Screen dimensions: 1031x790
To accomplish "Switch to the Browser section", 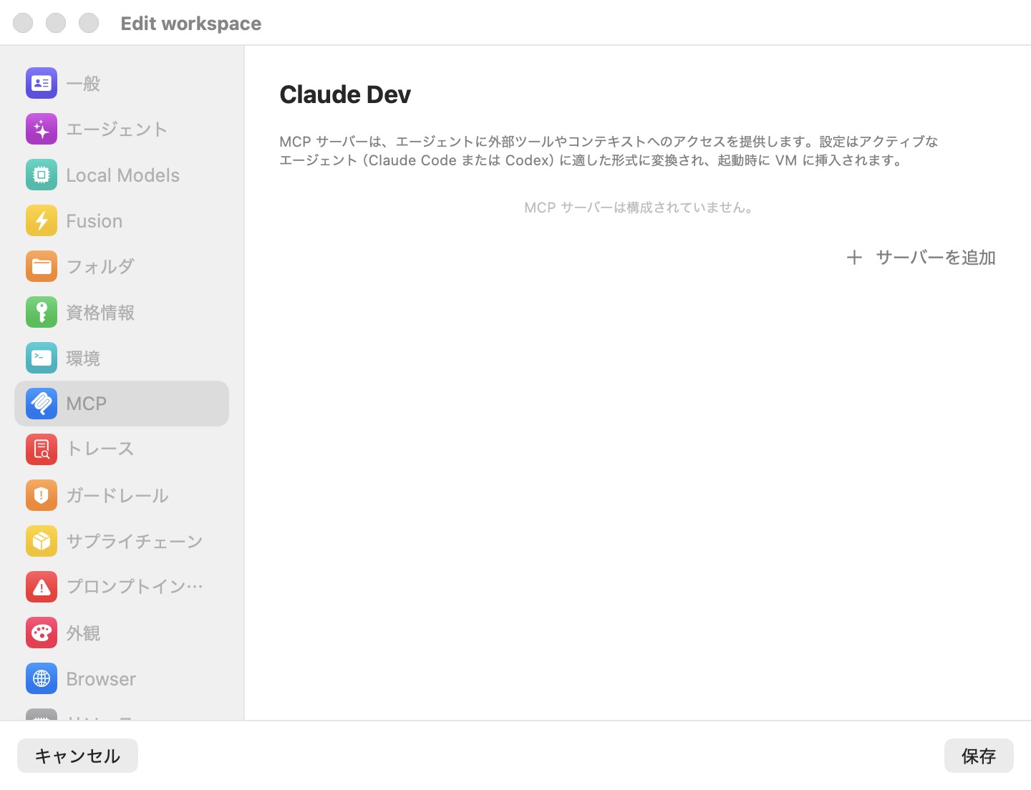I will pyautogui.click(x=122, y=678).
